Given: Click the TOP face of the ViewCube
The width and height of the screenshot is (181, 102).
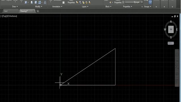Looking at the screenshot, I should (171, 29).
